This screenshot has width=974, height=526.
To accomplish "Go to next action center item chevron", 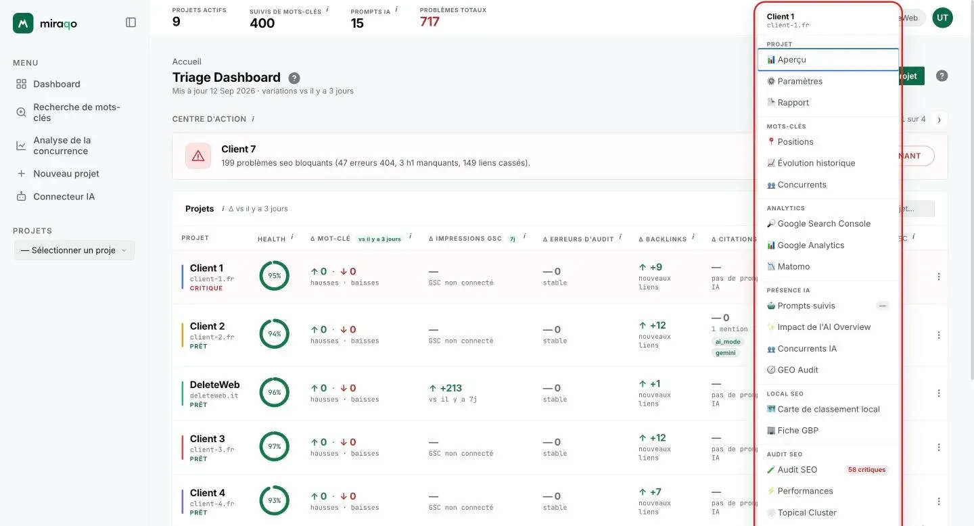I will click(x=939, y=120).
